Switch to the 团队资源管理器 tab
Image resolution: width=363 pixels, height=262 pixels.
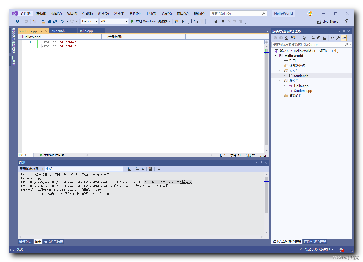pos(315,242)
